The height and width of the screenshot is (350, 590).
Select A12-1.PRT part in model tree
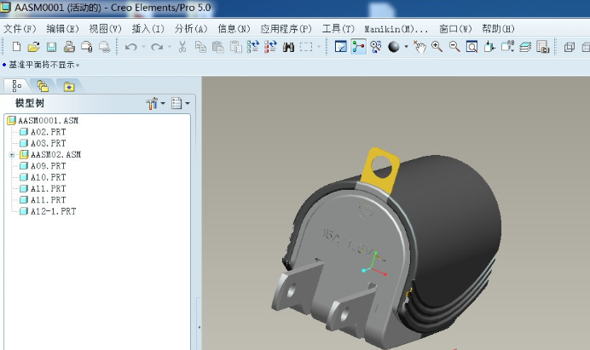click(x=53, y=210)
